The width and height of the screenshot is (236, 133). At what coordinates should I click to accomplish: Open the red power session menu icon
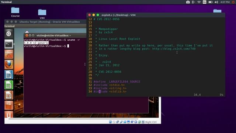click(x=233, y=2)
